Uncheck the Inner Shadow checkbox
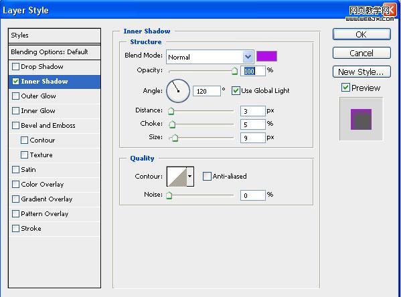Viewport: 401px width, 297px height. [15, 82]
